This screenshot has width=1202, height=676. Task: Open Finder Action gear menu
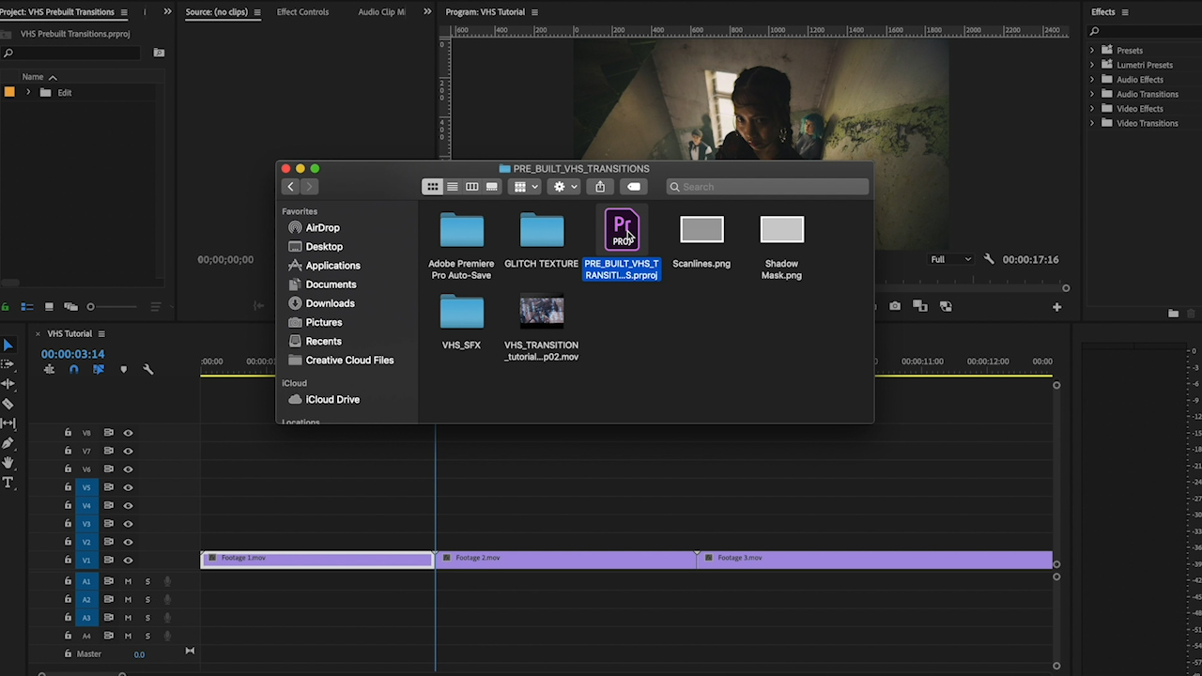[x=564, y=187]
